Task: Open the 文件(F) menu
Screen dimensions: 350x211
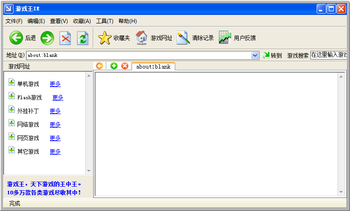Action: pos(14,21)
